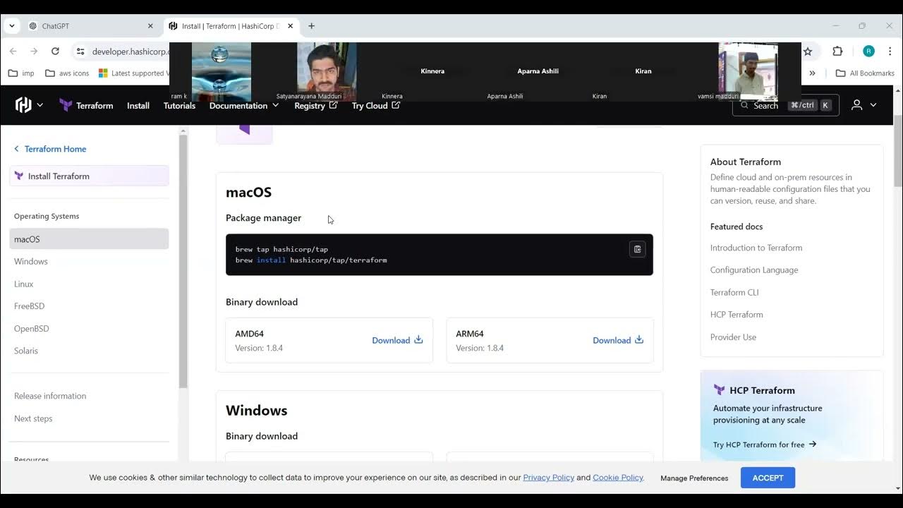This screenshot has height=508, width=903.
Task: Open the Cookie Policy link
Action: pos(618,478)
